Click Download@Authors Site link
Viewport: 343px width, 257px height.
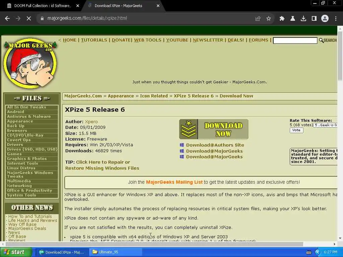tap(215, 145)
